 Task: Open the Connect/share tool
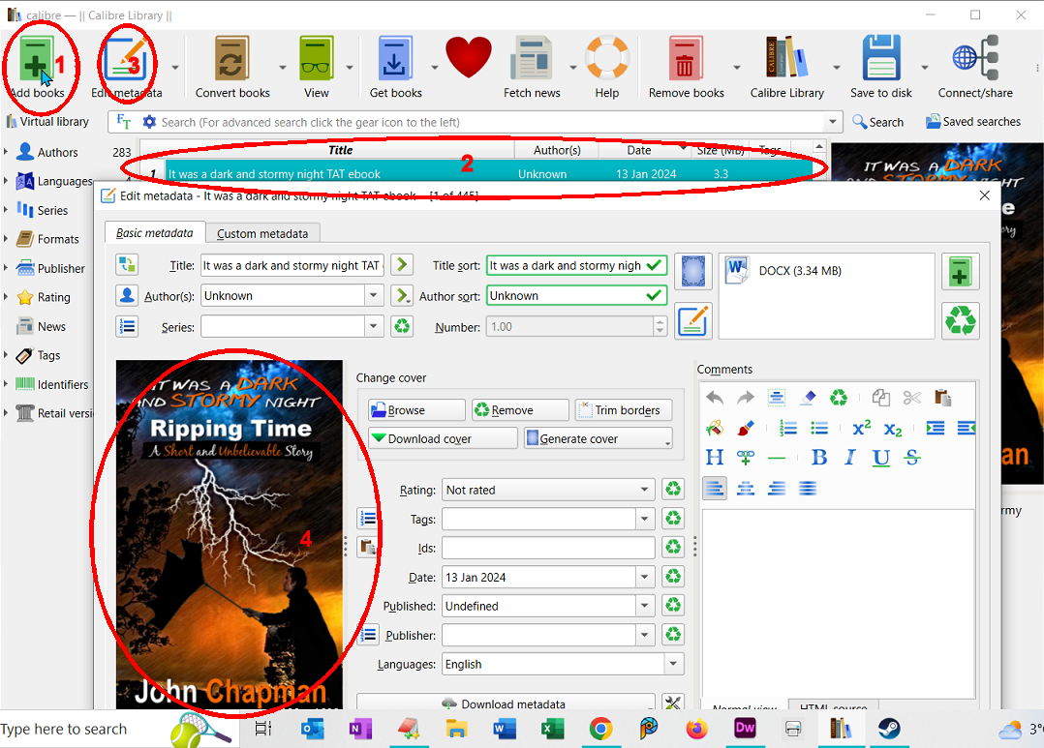974,60
